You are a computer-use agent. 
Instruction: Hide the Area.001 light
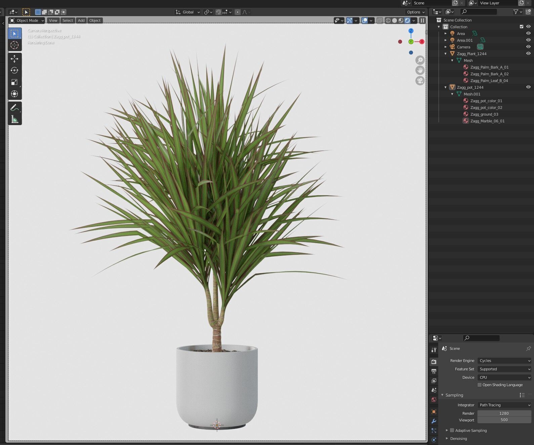pyautogui.click(x=528, y=40)
